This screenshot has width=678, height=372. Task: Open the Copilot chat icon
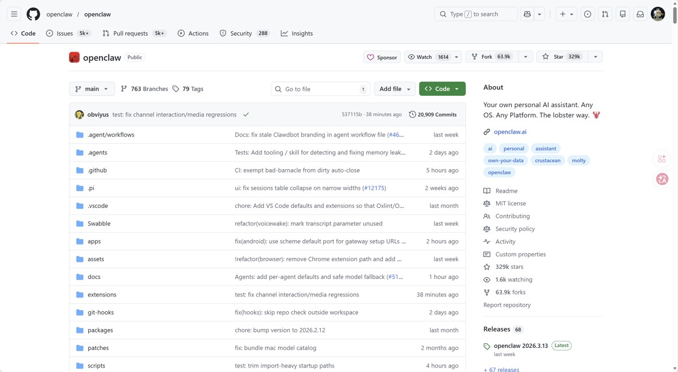pyautogui.click(x=527, y=14)
